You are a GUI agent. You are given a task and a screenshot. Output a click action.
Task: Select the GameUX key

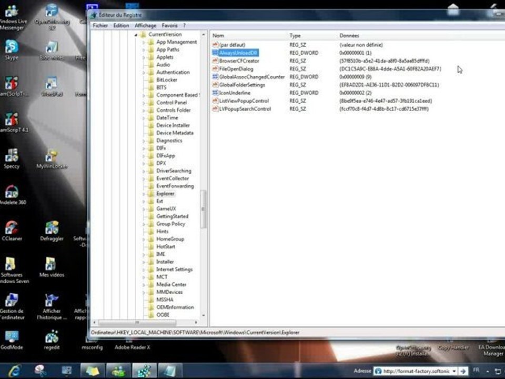[x=166, y=209]
